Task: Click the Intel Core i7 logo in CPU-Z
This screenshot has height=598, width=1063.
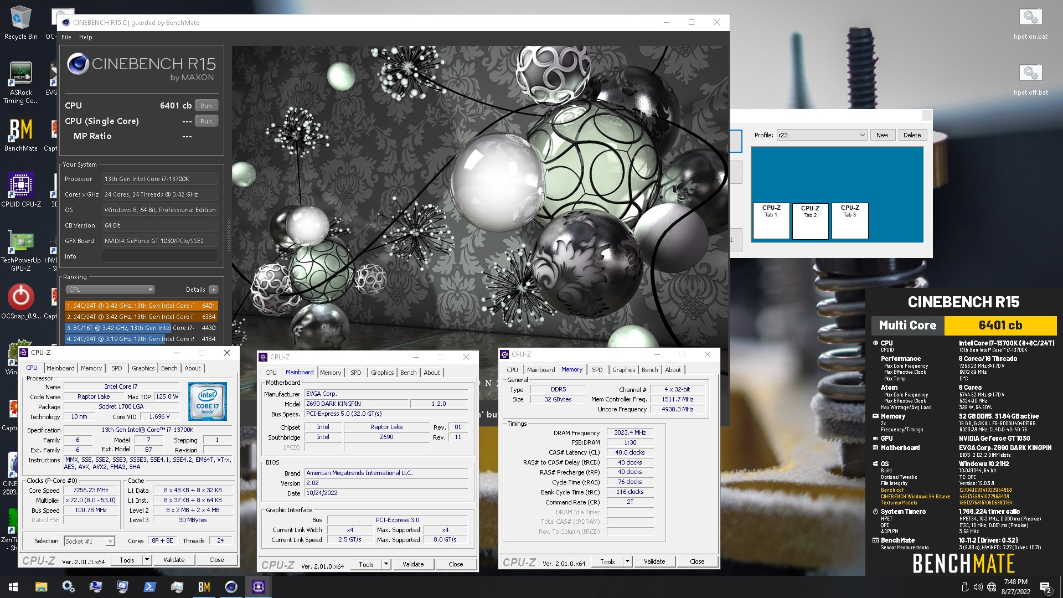Action: tap(207, 401)
